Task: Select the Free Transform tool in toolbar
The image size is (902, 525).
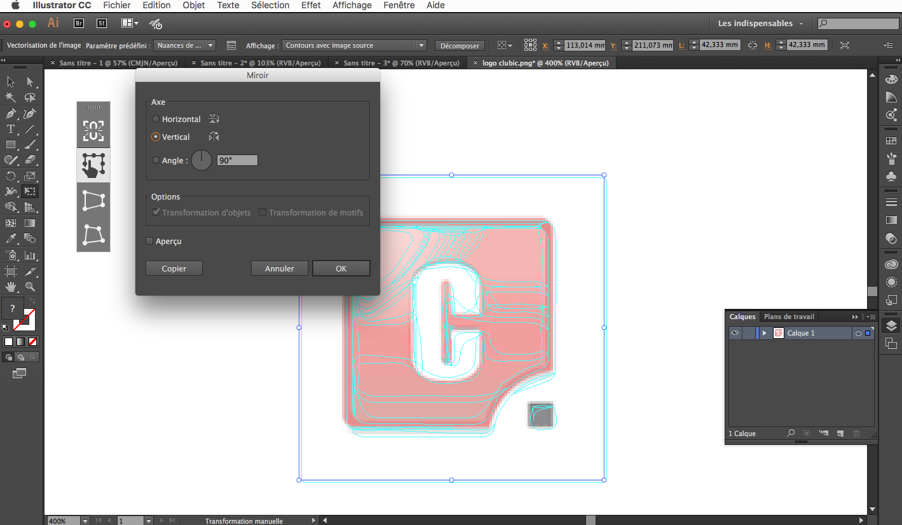Action: coord(30,191)
